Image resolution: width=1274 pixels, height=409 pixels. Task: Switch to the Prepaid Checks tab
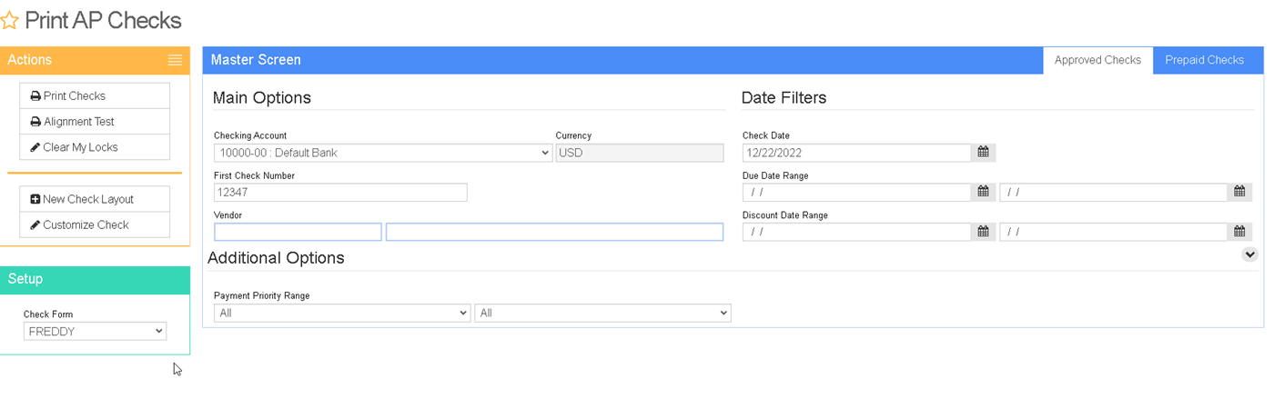click(x=1204, y=60)
